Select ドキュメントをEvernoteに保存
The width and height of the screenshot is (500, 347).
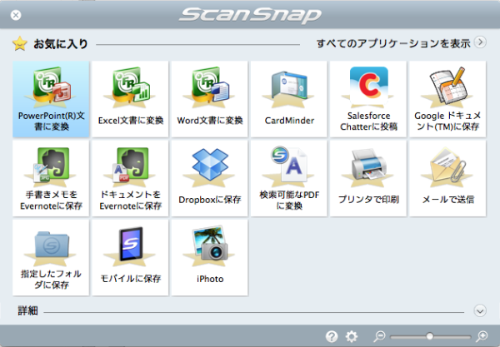click(130, 178)
